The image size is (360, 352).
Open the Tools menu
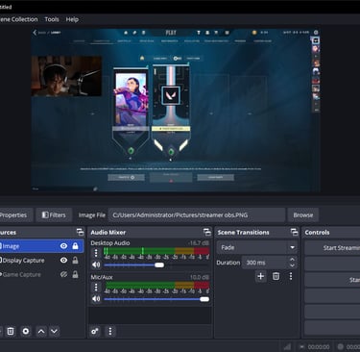[52, 19]
